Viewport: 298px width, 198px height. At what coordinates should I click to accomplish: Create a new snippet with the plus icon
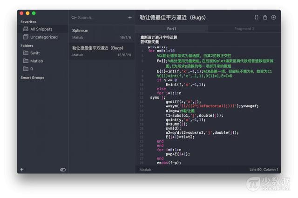click(130, 18)
